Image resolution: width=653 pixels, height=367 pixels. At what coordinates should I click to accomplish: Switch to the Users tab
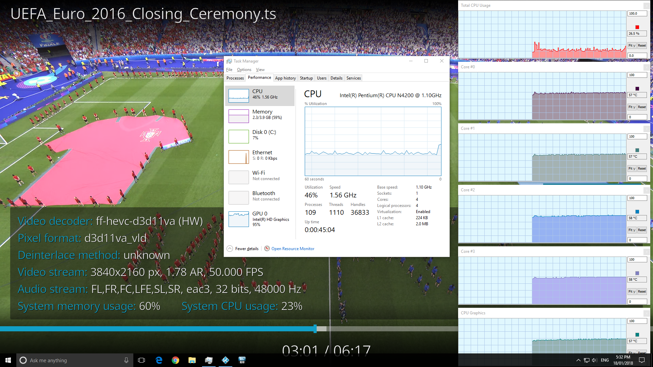(321, 78)
